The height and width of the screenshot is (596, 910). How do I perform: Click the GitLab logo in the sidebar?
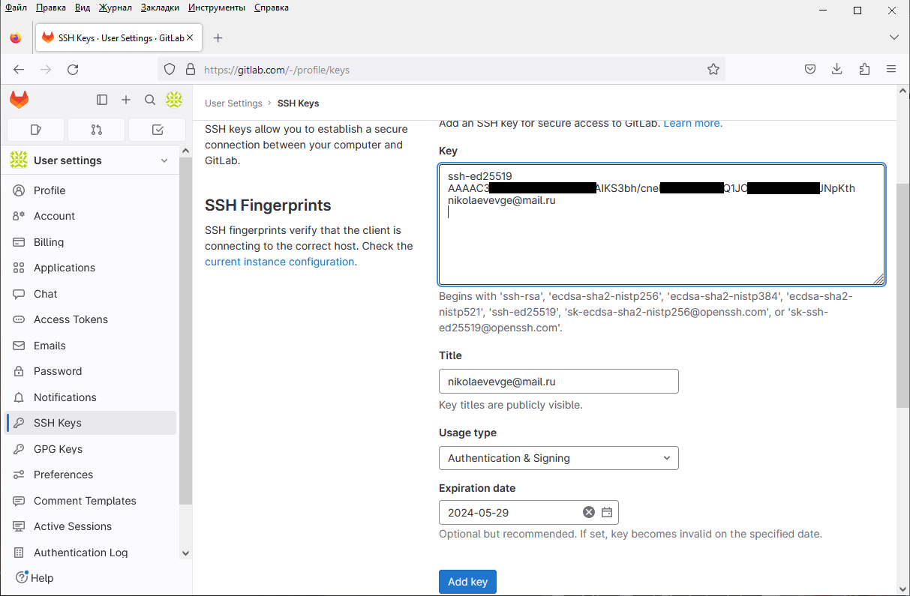(x=19, y=100)
